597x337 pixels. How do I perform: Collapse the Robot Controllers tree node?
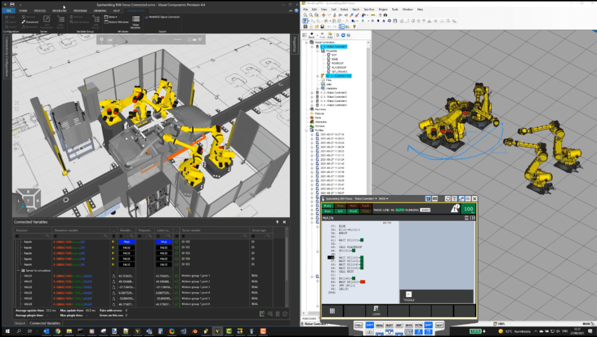(307, 42)
